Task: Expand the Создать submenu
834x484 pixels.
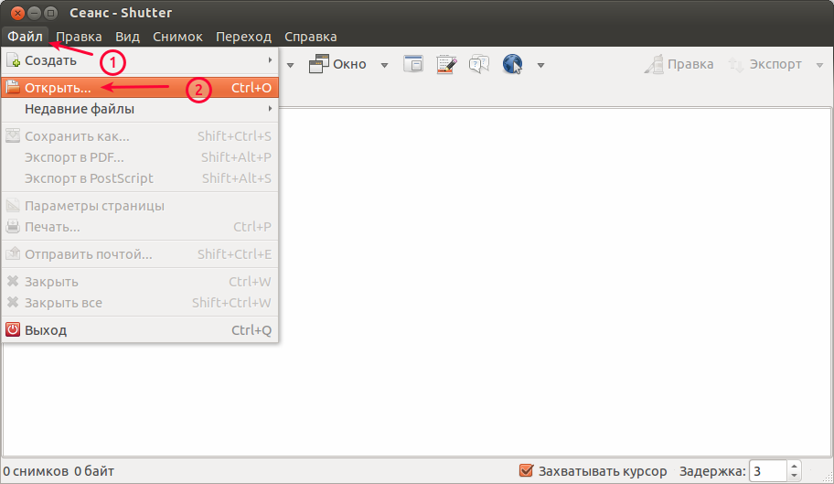Action: [140, 60]
